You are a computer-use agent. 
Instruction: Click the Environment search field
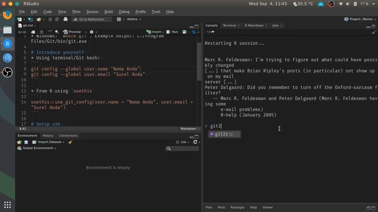pos(183,149)
